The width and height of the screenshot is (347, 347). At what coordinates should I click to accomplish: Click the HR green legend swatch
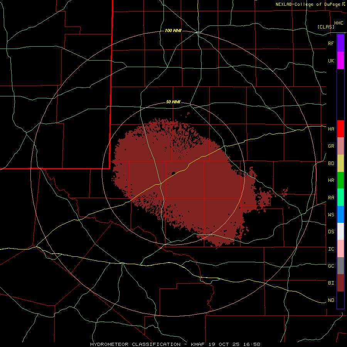click(x=340, y=180)
